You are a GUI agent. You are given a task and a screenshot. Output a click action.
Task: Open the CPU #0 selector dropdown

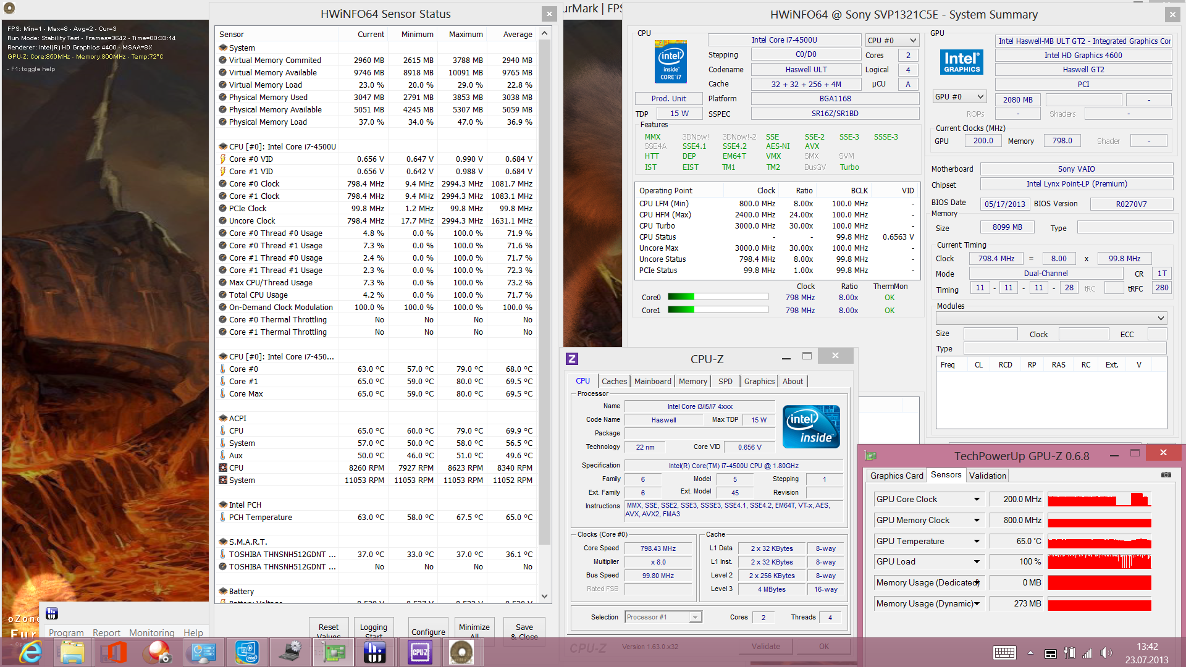tap(892, 40)
